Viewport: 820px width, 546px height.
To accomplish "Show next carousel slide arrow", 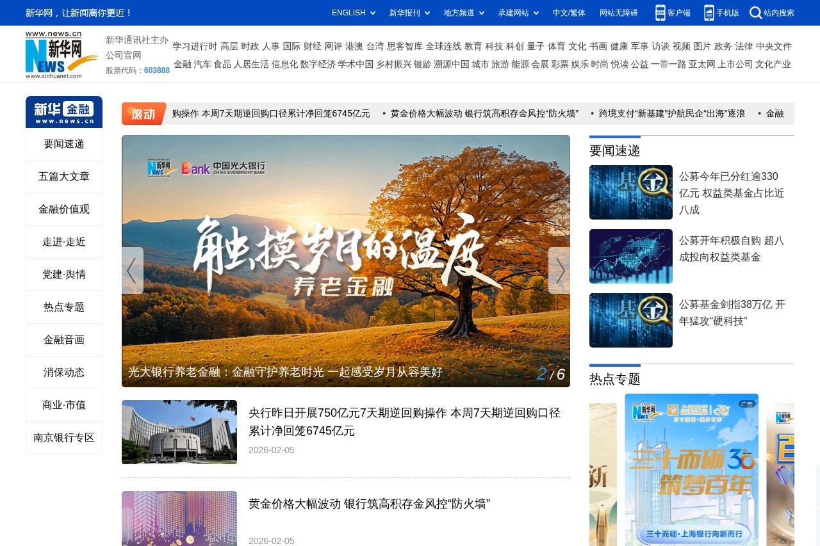I will point(559,271).
